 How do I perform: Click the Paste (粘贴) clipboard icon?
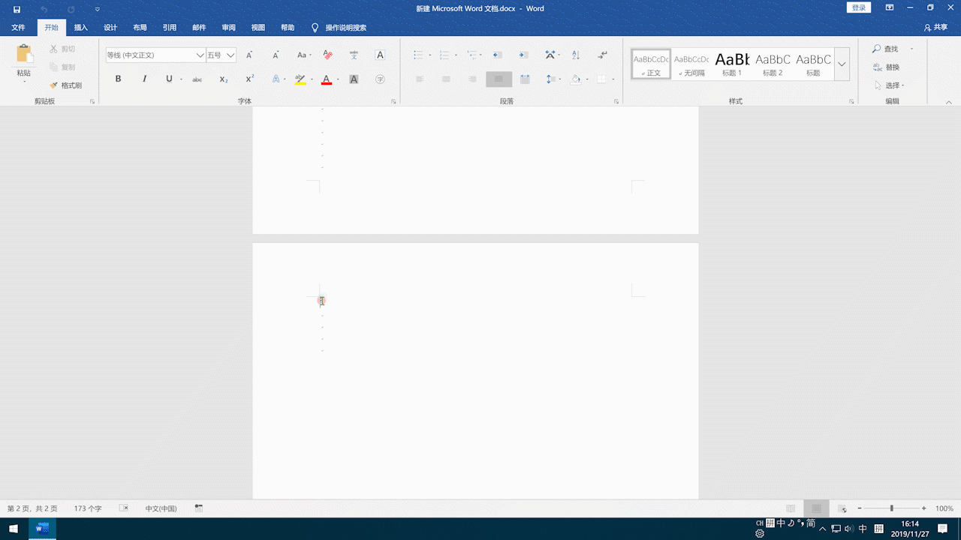(24, 53)
